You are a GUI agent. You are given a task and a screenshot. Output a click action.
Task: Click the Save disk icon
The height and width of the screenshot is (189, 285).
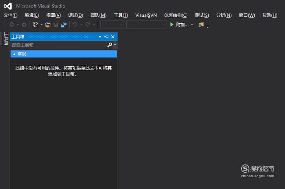point(56,25)
